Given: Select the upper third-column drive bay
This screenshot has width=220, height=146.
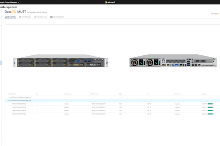Looking at the screenshot, I should (x=60, y=61).
